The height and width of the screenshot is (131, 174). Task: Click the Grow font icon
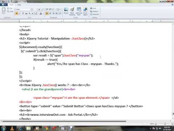pyautogui.click(x=39, y=9)
